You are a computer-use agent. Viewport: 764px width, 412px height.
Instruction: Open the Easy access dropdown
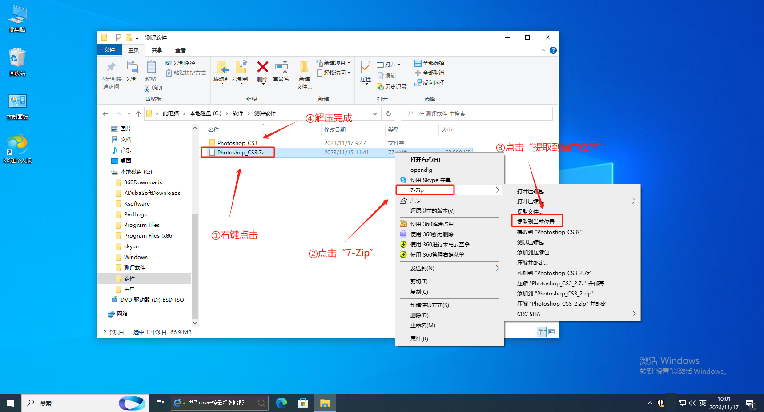(333, 73)
